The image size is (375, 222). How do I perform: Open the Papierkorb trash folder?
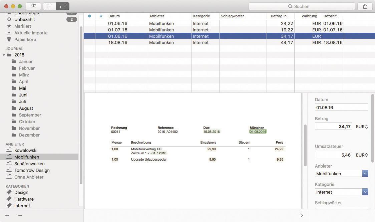pos(25,39)
